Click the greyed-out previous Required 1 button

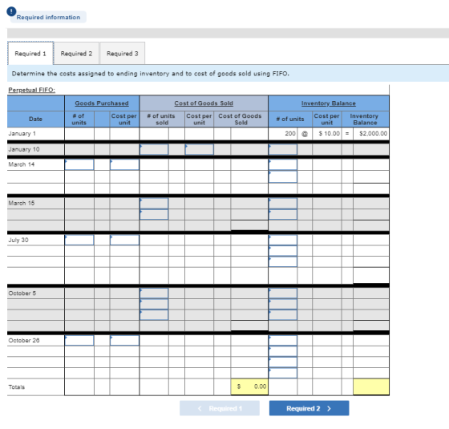[x=220, y=408]
